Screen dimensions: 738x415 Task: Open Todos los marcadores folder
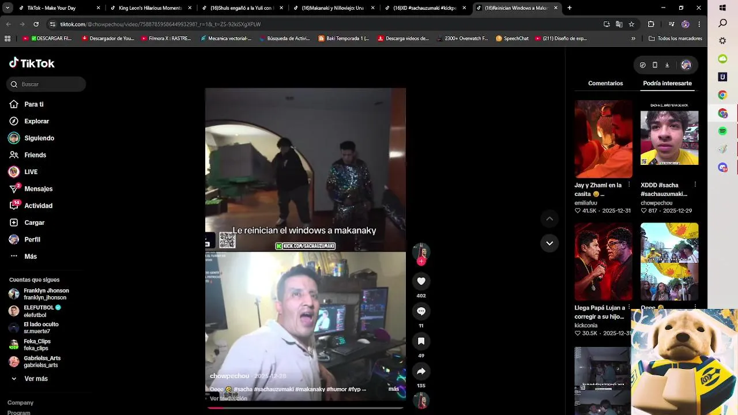675,39
